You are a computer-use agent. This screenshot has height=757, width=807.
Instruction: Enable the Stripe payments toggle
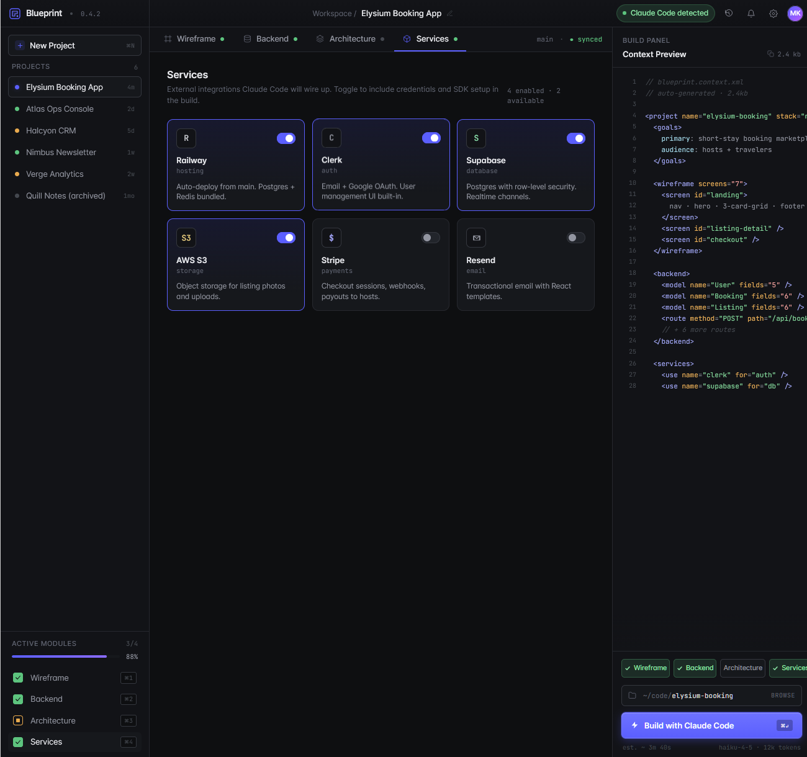[431, 238]
